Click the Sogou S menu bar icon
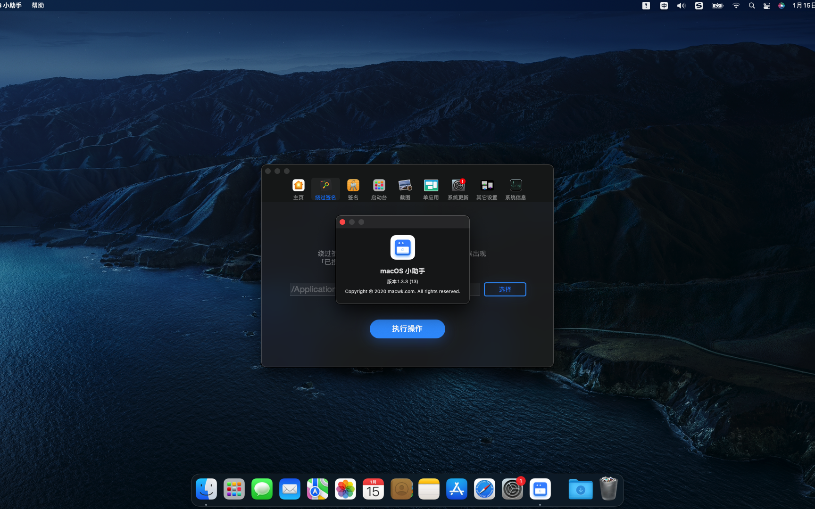 point(699,6)
